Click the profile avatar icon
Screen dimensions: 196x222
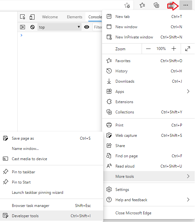(171, 5)
